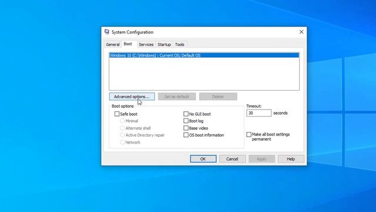The width and height of the screenshot is (376, 212).
Task: Click the Timeout seconds input field
Action: tap(258, 113)
